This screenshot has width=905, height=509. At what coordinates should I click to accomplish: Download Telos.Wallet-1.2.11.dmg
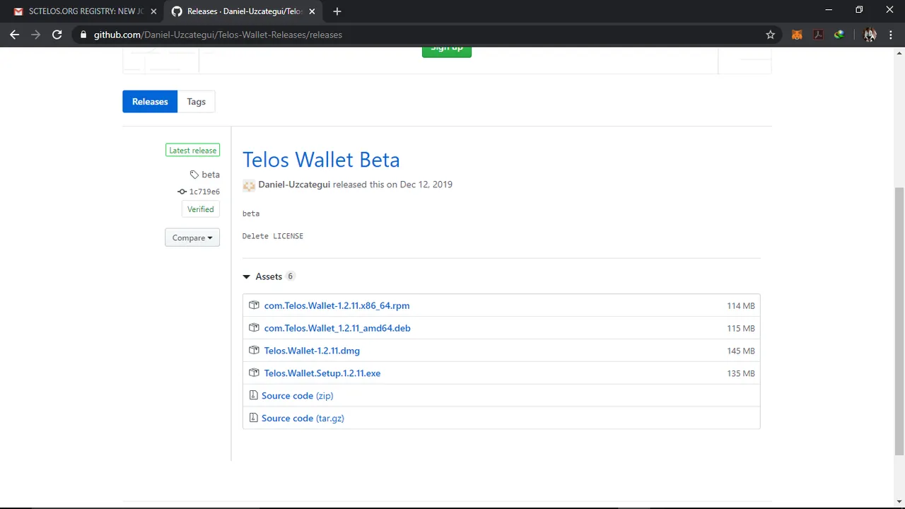[x=312, y=351]
